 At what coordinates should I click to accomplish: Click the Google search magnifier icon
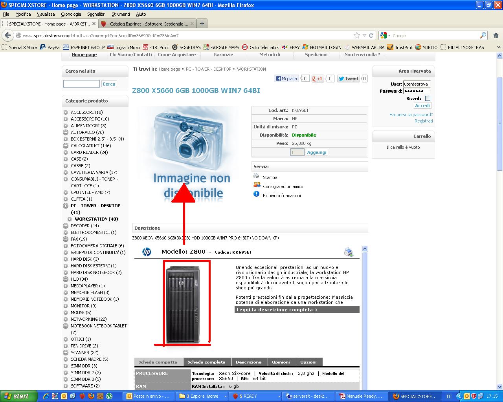483,35
